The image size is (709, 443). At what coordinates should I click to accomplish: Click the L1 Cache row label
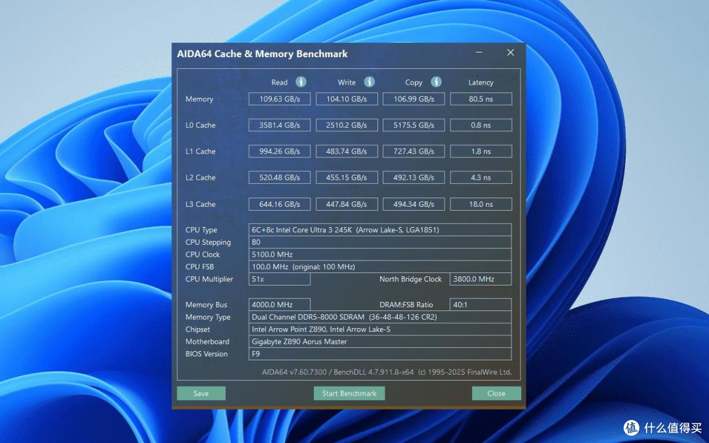tap(200, 152)
